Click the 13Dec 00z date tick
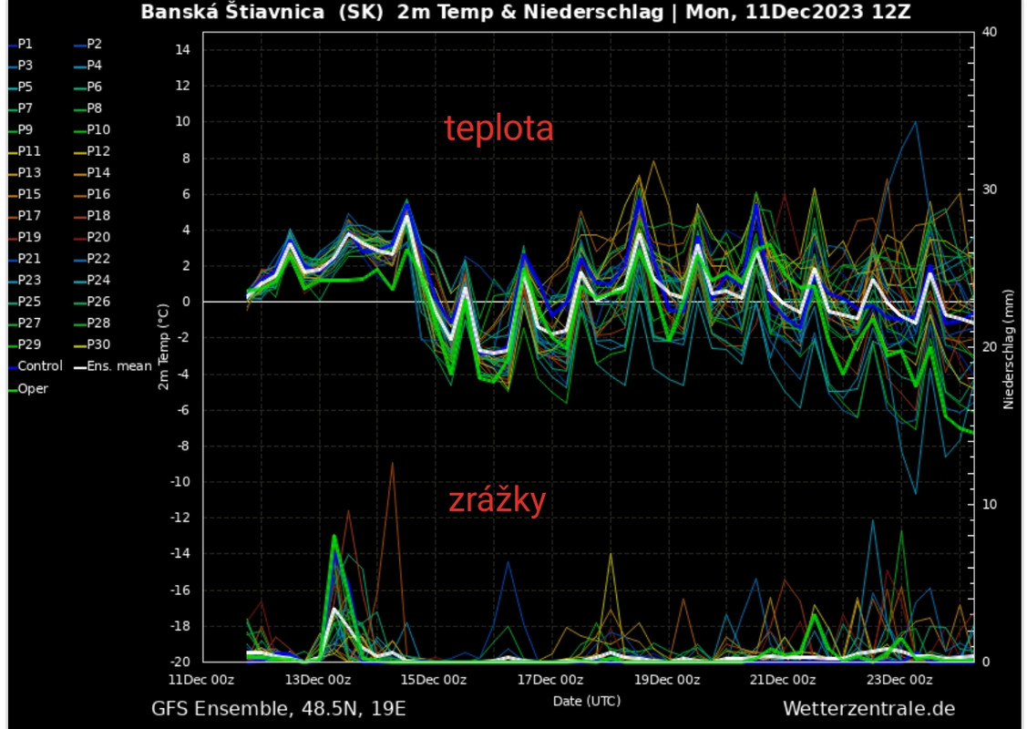The width and height of the screenshot is (1027, 729). point(318,680)
